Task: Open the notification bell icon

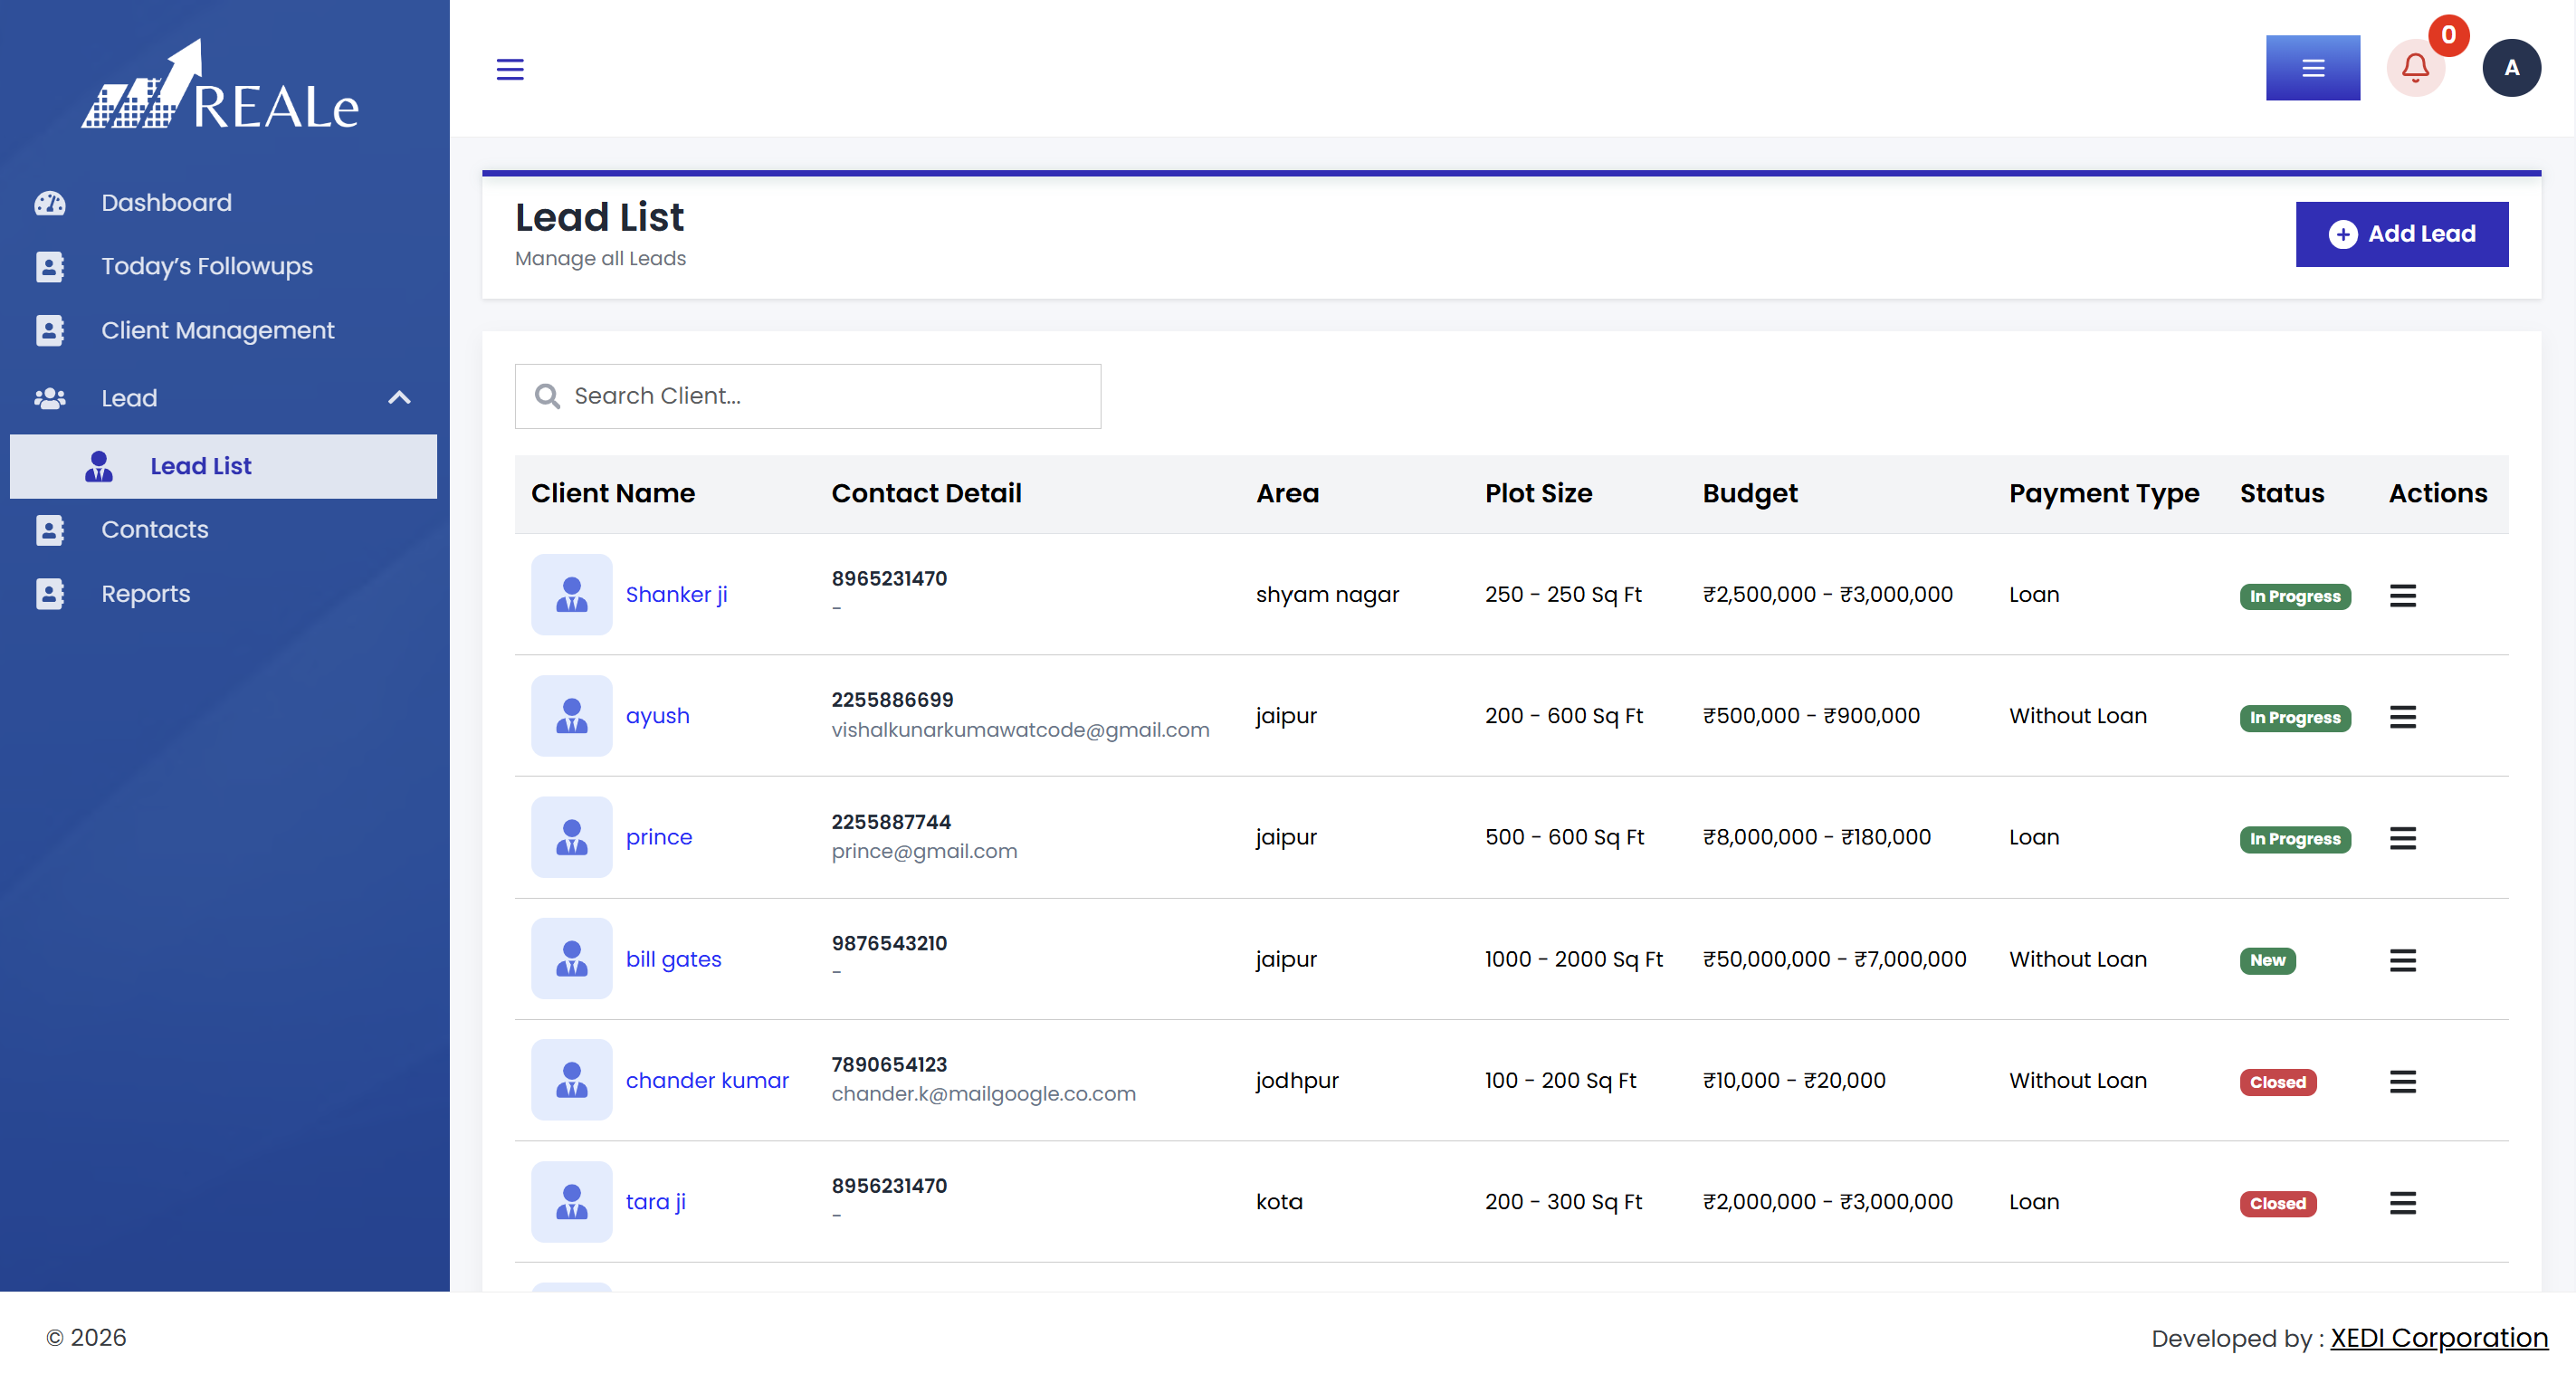Action: [2415, 68]
